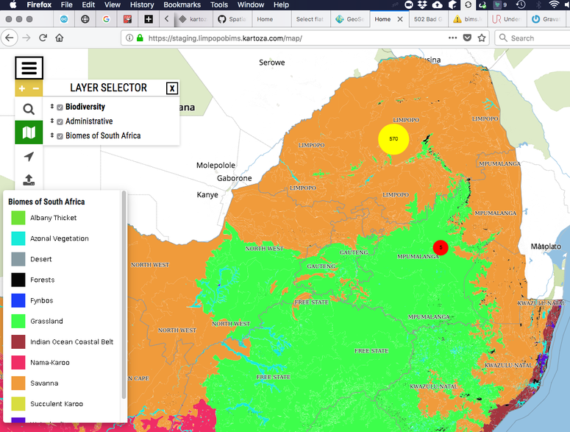Image resolution: width=570 pixels, height=432 pixels.
Task: Click reorder handle beside Biomes layer
Action: (x=52, y=136)
